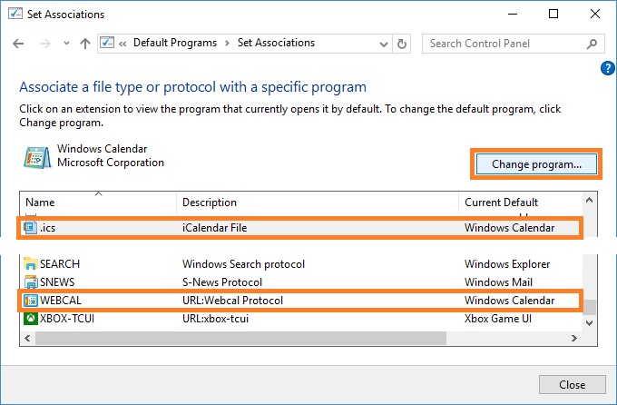The width and height of the screenshot is (617, 405).
Task: Click the Forward navigation arrow
Action: [x=44, y=44]
